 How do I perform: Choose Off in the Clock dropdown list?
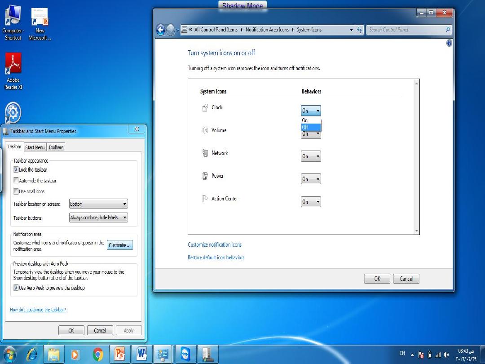(311, 127)
